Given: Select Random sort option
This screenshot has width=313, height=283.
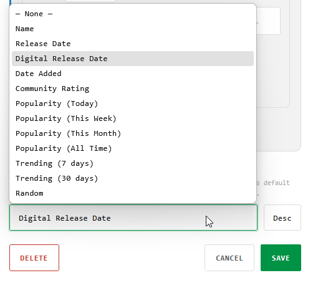Looking at the screenshot, I should [133, 193].
